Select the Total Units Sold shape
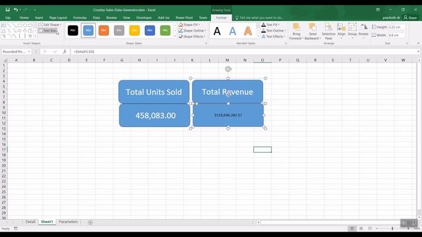 [x=154, y=92]
